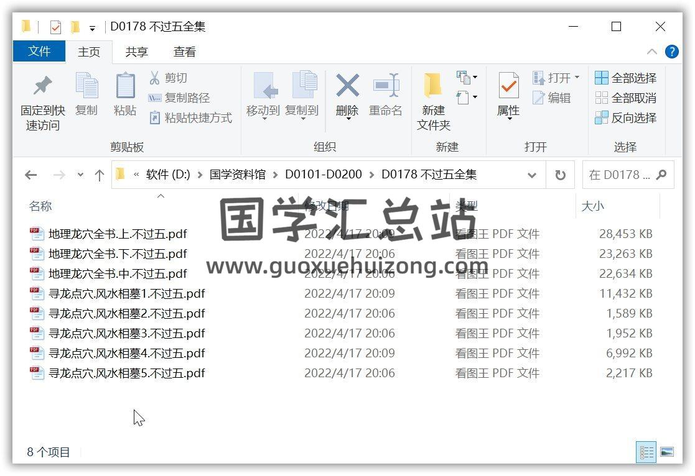Screen dimensions: 695x476
Task: Click the folder icon in the address bar
Action: [120, 175]
